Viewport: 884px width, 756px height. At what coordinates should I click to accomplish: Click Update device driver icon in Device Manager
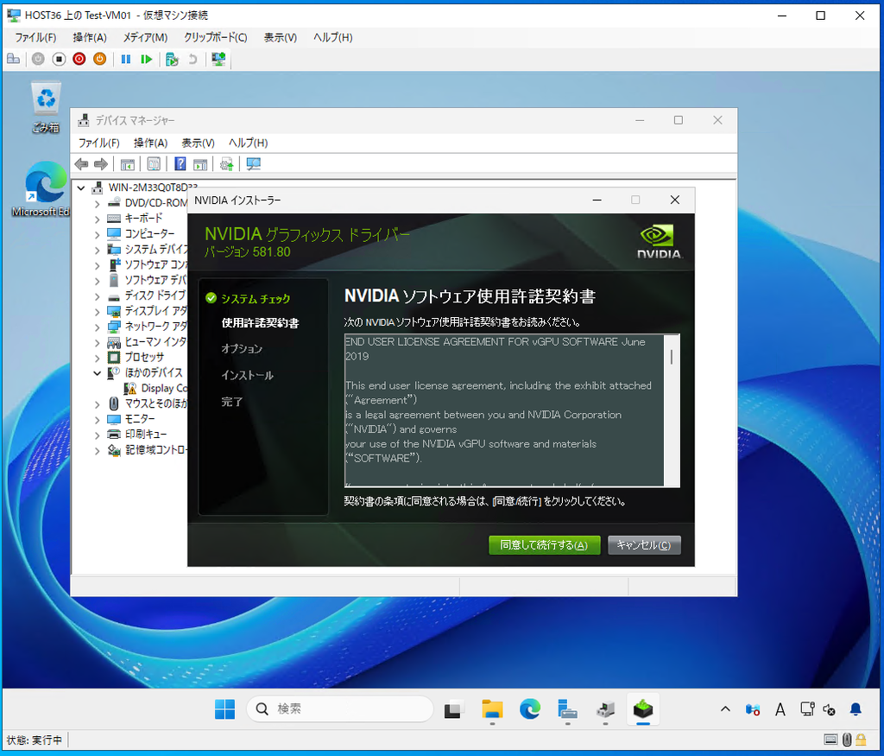227,164
